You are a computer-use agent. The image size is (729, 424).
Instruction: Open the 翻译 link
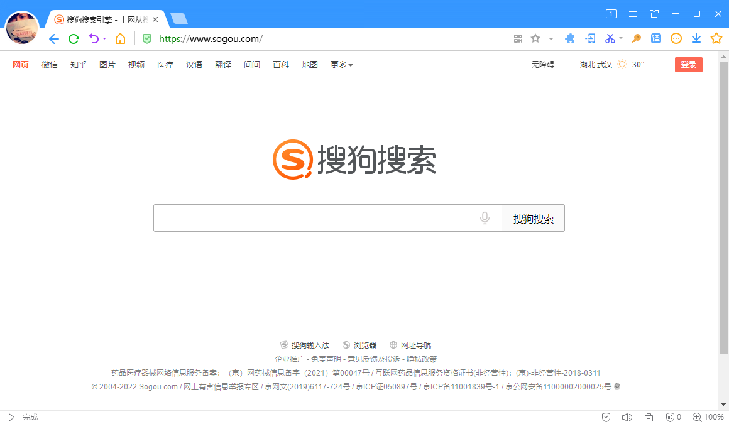[223, 65]
